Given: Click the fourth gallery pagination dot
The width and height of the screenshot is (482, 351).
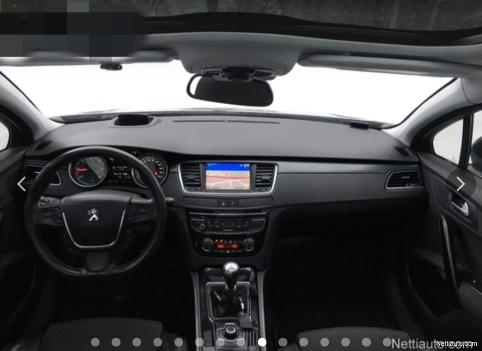Looking at the screenshot, I should (158, 342).
